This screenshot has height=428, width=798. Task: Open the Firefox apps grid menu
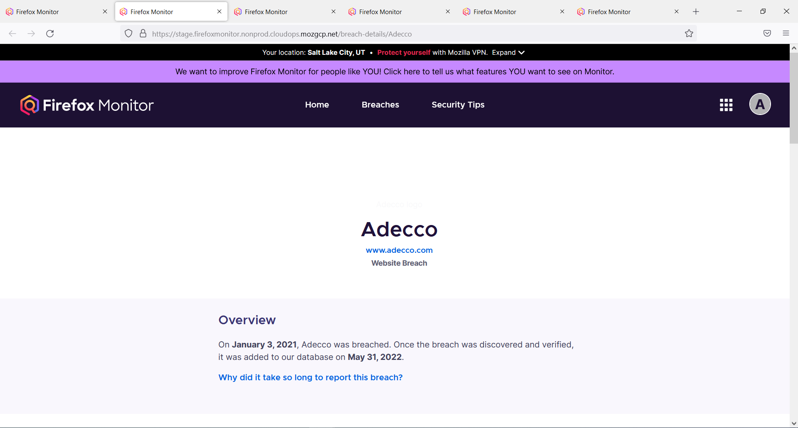point(726,105)
